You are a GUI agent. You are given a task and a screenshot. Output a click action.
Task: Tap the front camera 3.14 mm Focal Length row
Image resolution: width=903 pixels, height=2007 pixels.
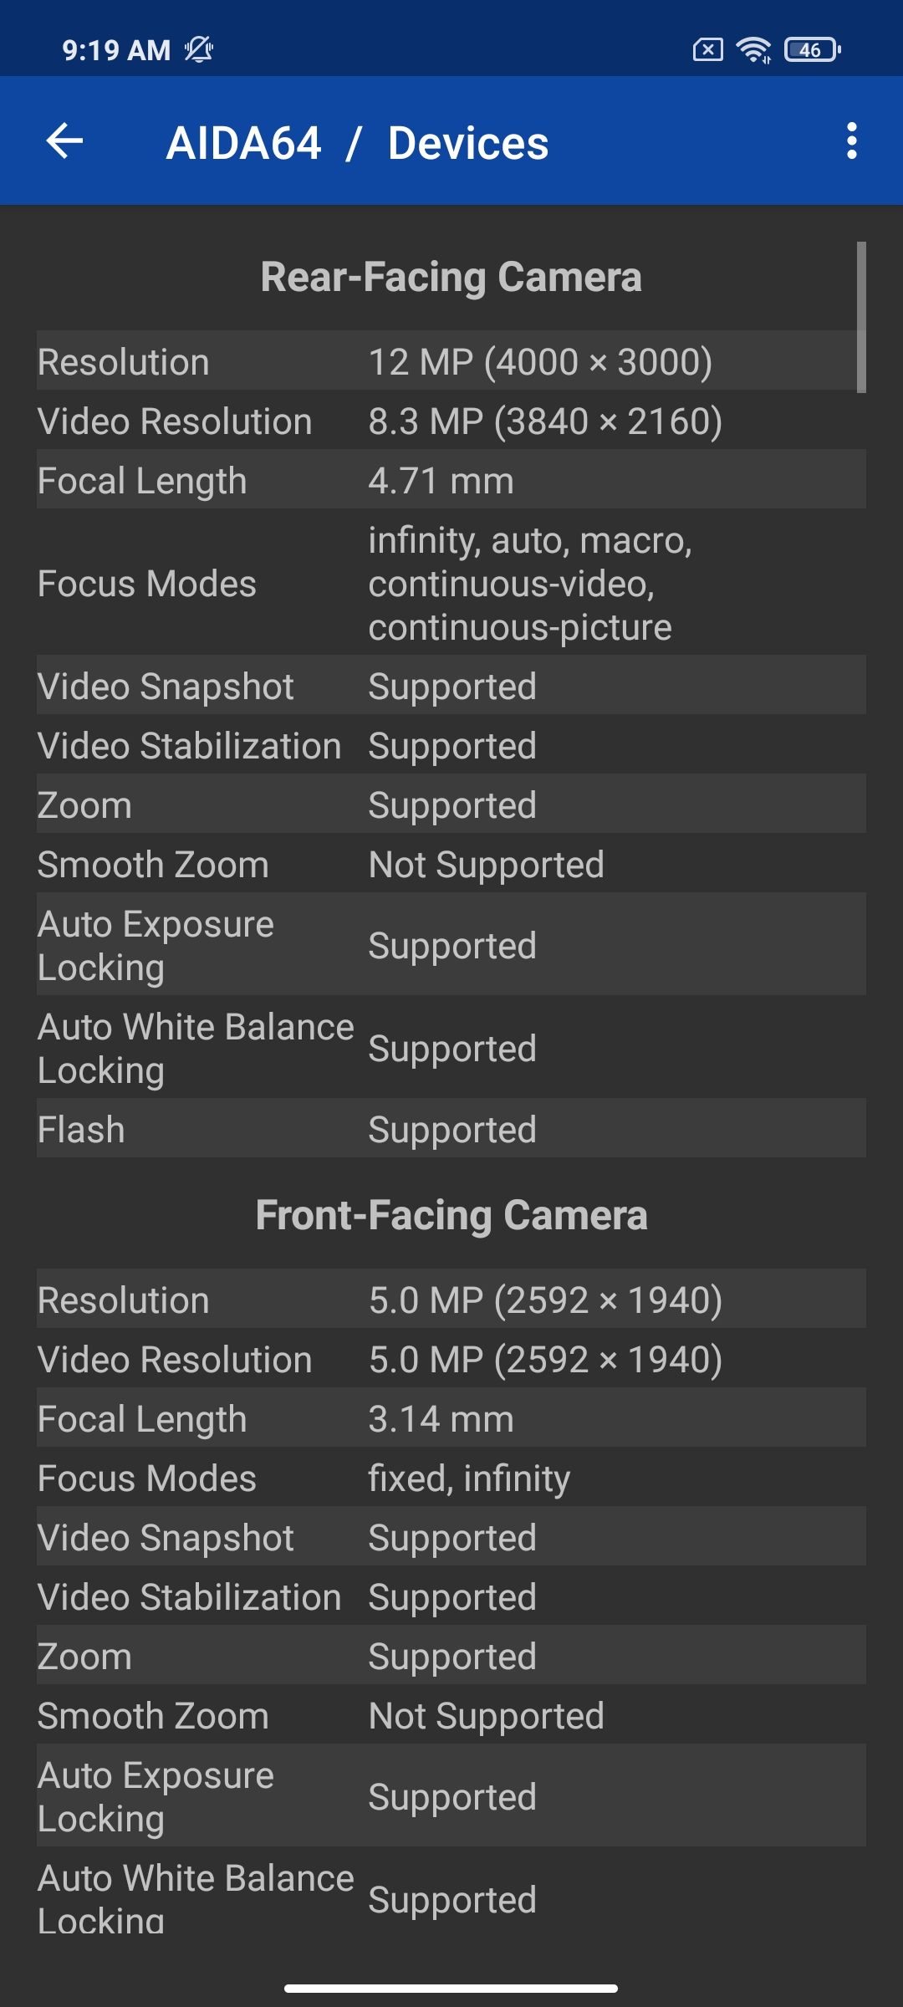coord(451,1418)
